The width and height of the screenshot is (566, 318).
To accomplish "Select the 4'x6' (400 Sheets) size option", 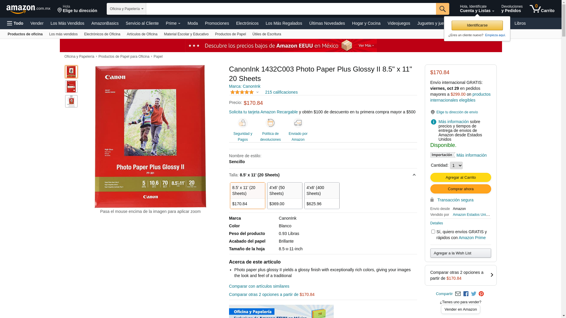I will pyautogui.click(x=322, y=196).
